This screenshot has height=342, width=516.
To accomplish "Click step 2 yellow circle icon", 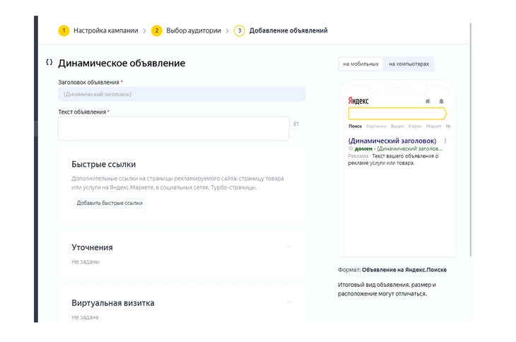I will click(x=157, y=30).
